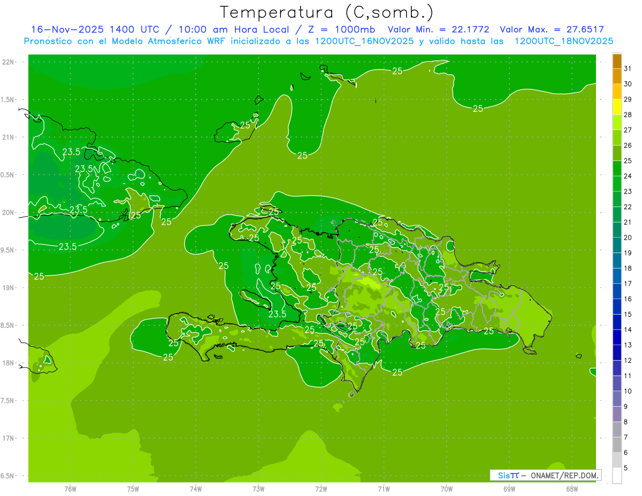Click the SisPI – ONAMET/REP.DOM. credit label
The height and width of the screenshot is (496, 642).
(545, 475)
